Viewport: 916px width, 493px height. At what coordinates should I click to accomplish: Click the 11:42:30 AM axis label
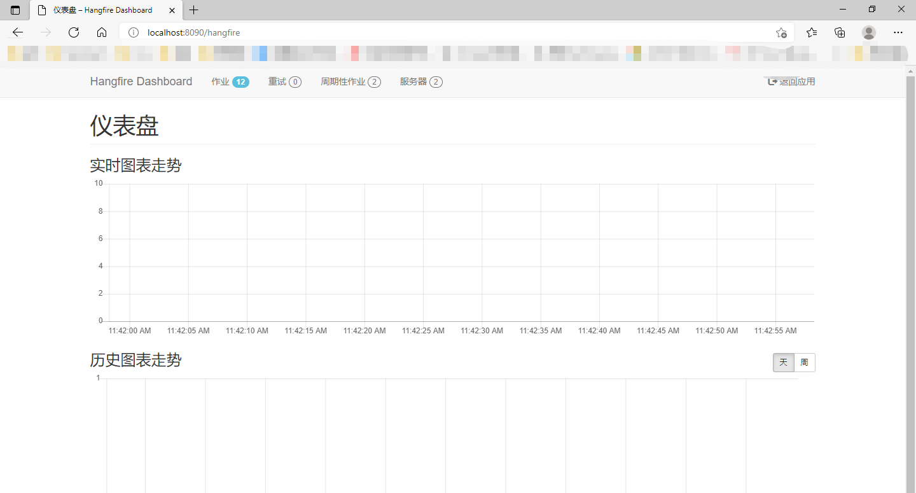[482, 331]
